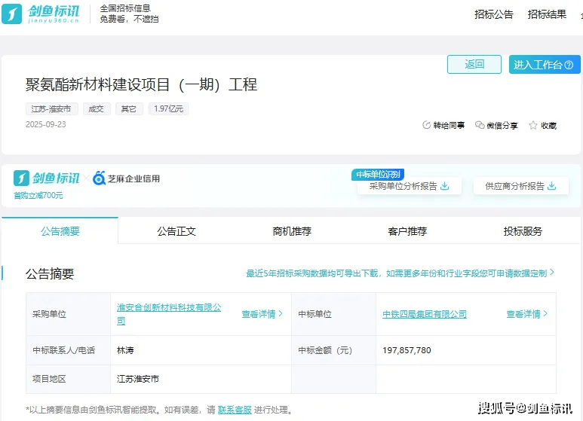
Task: Click the 联系客服 link
Action: (x=235, y=410)
